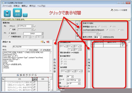
Task: Delete the attachment row ここにファイルをドロップして
Action: (49, 82)
